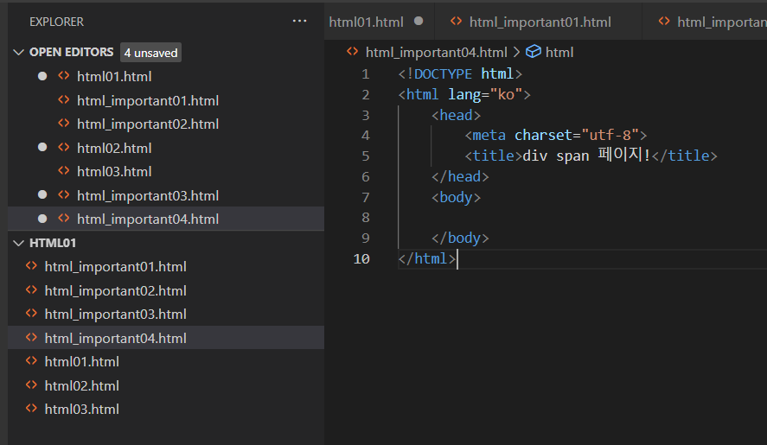Click the cube symbol icon in breadcrumb
Image resolution: width=767 pixels, height=445 pixels.
pos(534,51)
